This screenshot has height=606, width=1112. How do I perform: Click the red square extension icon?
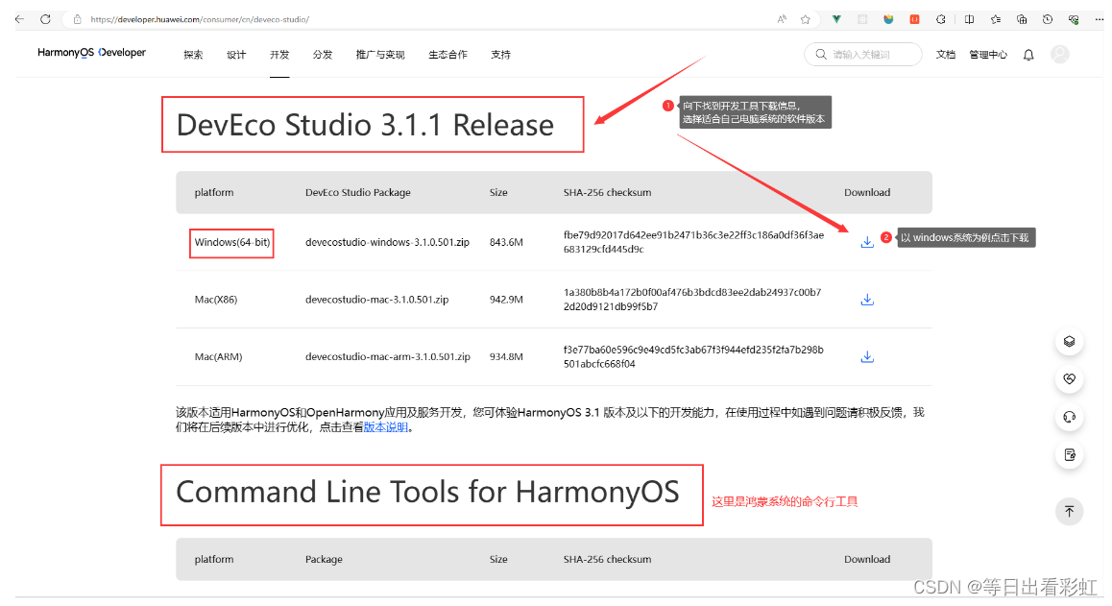(914, 19)
